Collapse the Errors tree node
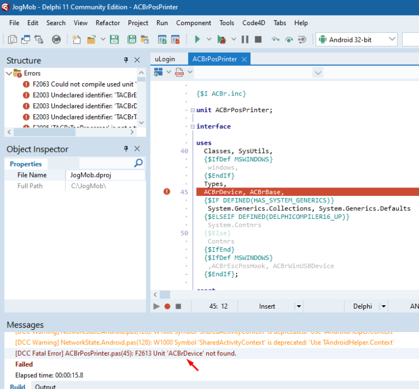This screenshot has height=389, width=419. pos(9,73)
